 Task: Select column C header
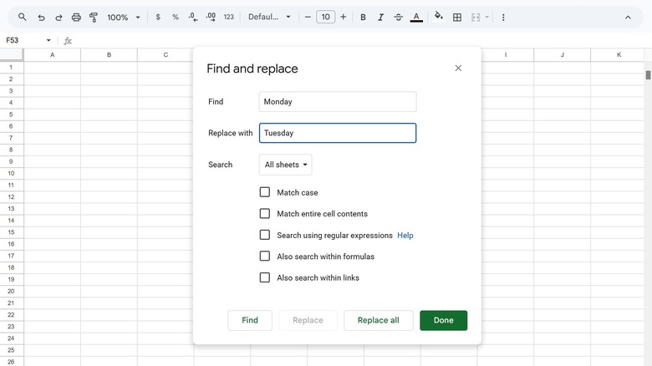[166, 54]
